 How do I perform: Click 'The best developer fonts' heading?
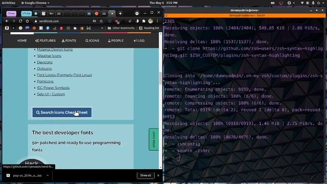[62, 133]
